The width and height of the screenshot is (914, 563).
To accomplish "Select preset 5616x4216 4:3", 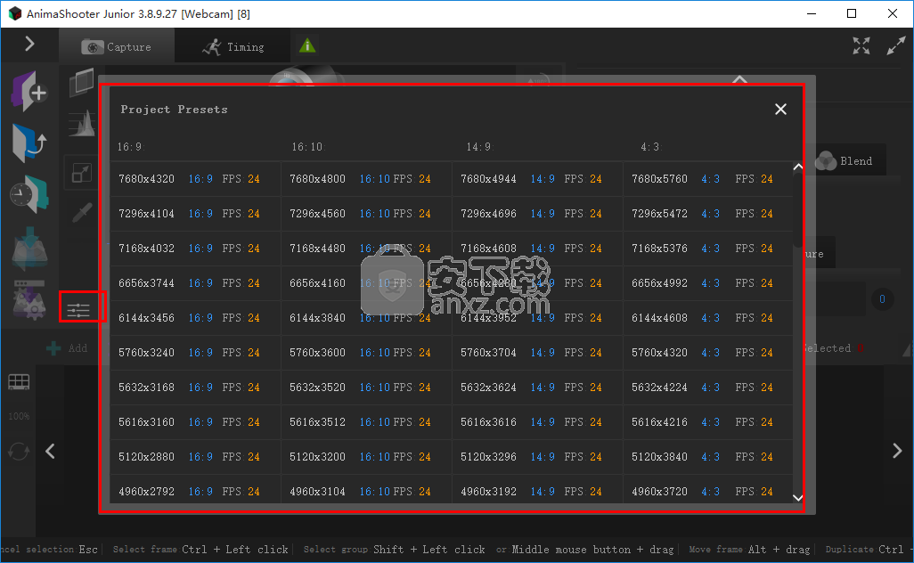I will (708, 422).
